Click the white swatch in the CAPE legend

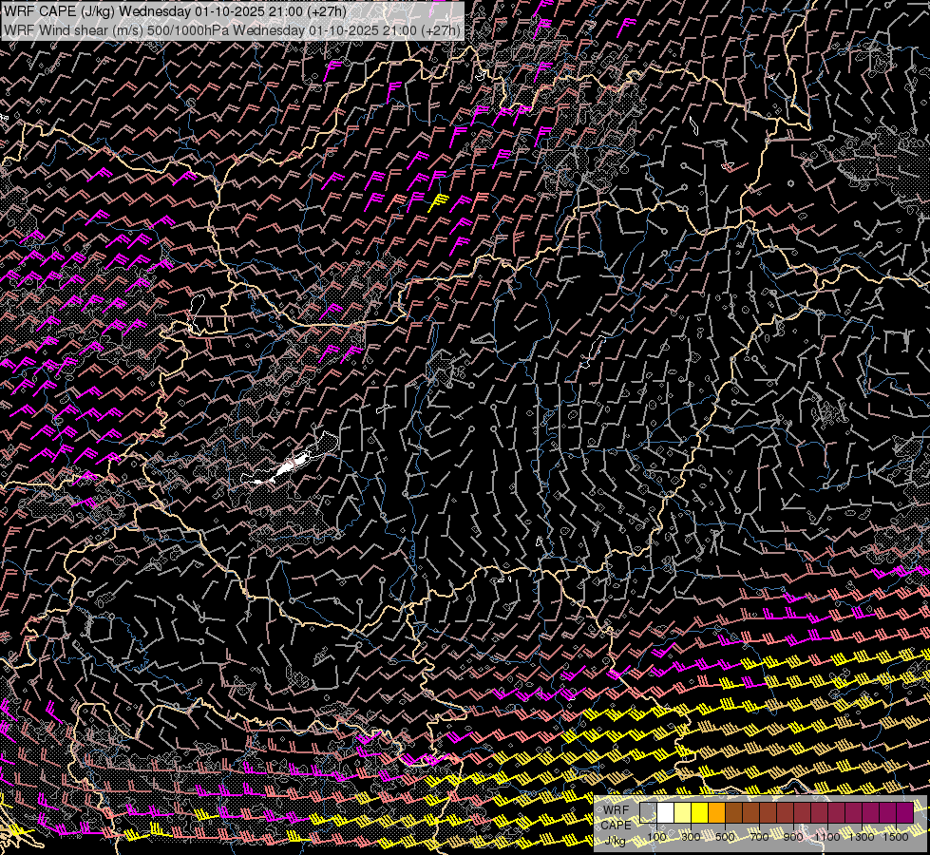665,812
